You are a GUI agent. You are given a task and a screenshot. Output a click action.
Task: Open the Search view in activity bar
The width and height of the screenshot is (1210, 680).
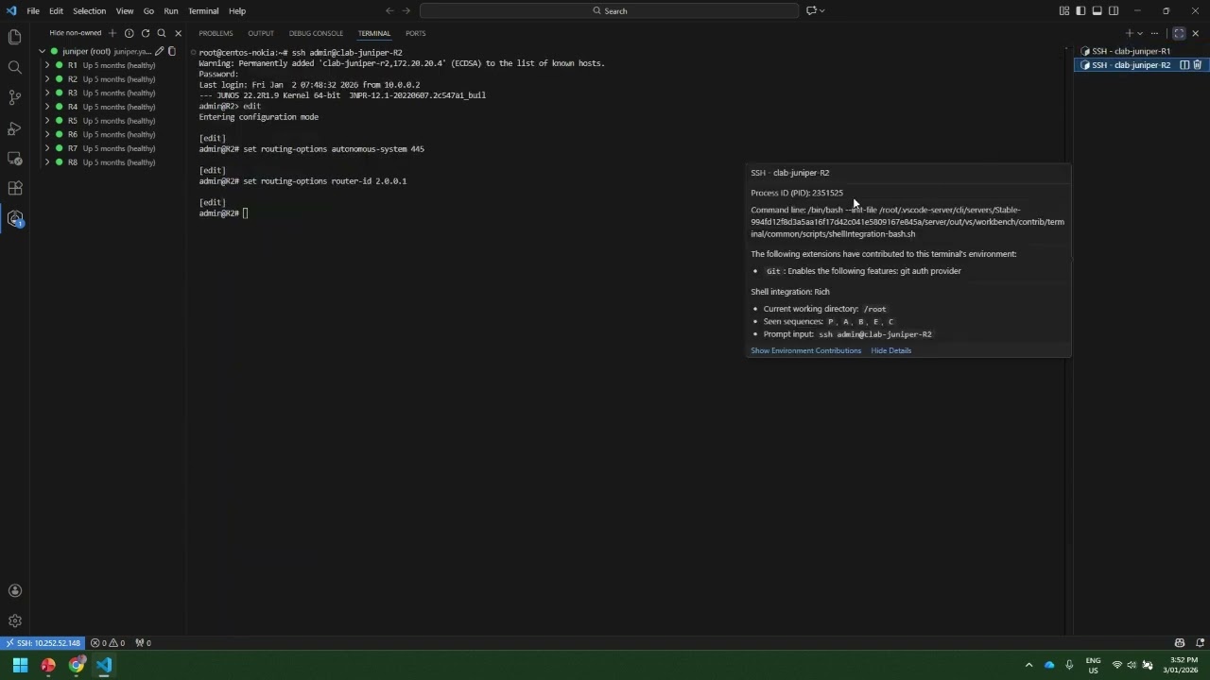(x=15, y=67)
